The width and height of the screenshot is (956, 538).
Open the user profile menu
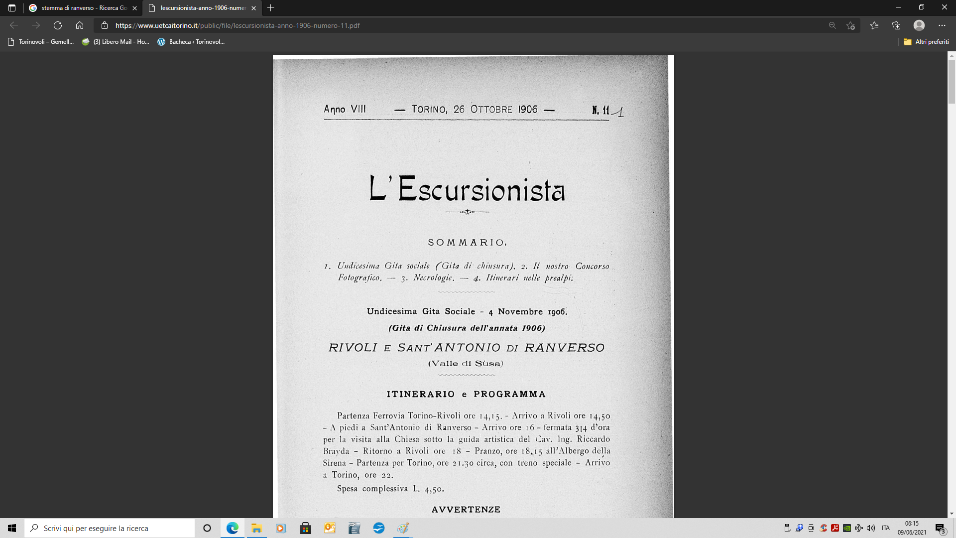coord(919,25)
